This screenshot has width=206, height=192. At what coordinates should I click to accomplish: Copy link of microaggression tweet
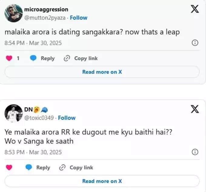click(x=81, y=58)
